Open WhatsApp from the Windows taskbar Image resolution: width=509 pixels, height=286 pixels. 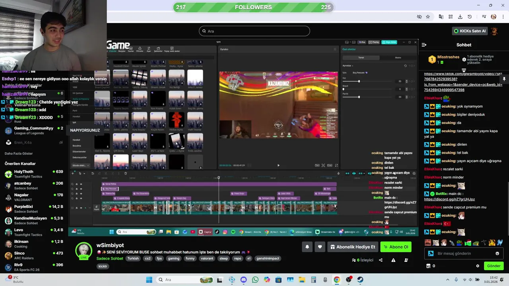255,280
